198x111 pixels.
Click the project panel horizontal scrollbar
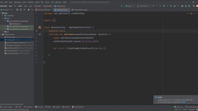pos(12,104)
